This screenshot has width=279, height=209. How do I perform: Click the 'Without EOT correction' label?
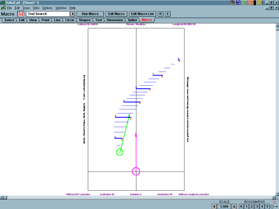[78, 194]
